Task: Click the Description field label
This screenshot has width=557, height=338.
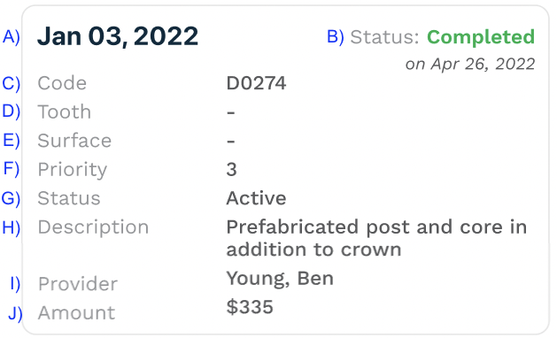Action: pos(93,227)
